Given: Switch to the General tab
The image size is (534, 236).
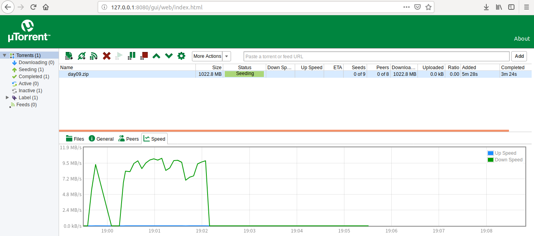Looking at the screenshot, I should click(x=101, y=139).
